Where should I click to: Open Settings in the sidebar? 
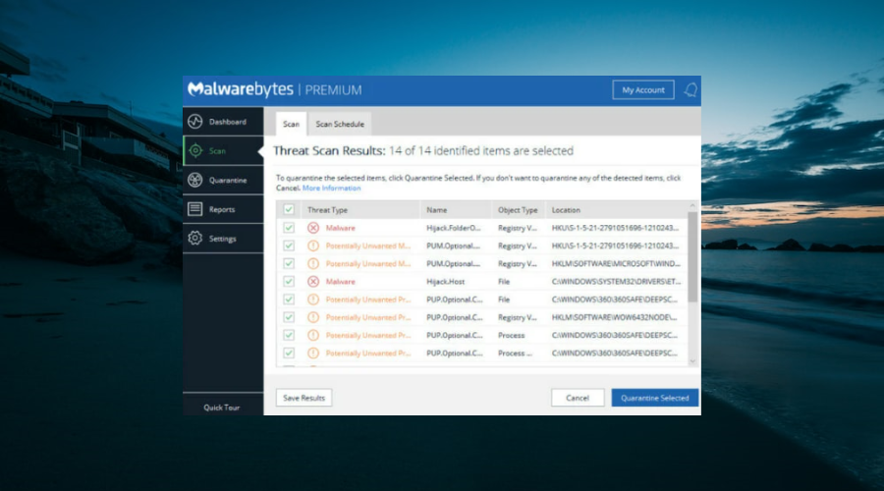click(223, 239)
